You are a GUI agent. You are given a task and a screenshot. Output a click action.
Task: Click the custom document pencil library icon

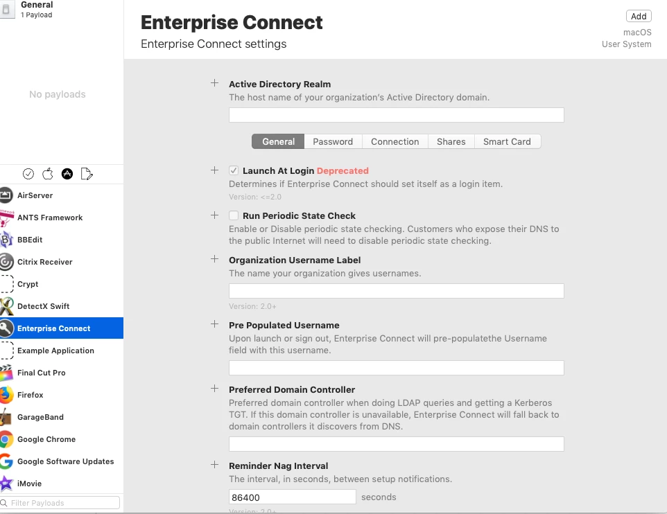point(87,174)
